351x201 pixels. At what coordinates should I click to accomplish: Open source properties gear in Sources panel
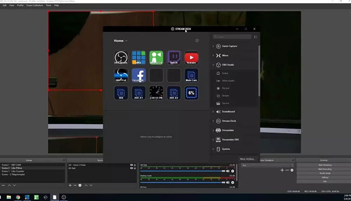(80, 185)
